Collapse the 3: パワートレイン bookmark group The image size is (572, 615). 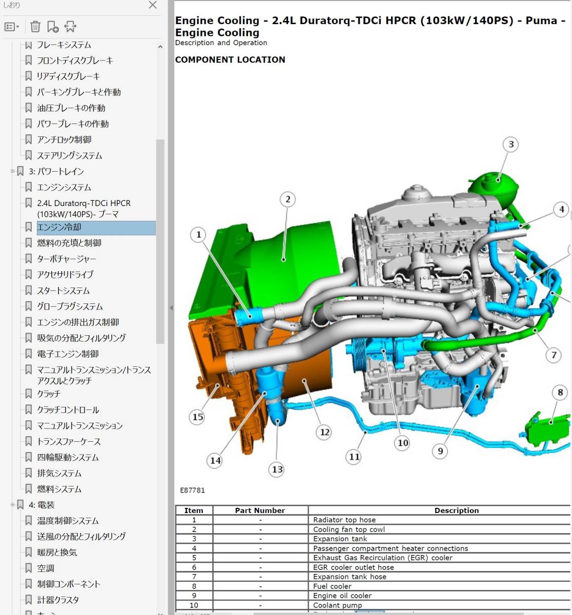[x=12, y=171]
